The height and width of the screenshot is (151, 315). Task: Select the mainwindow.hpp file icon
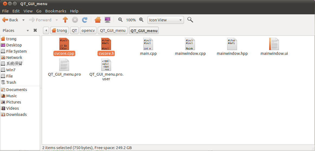tap(232, 44)
